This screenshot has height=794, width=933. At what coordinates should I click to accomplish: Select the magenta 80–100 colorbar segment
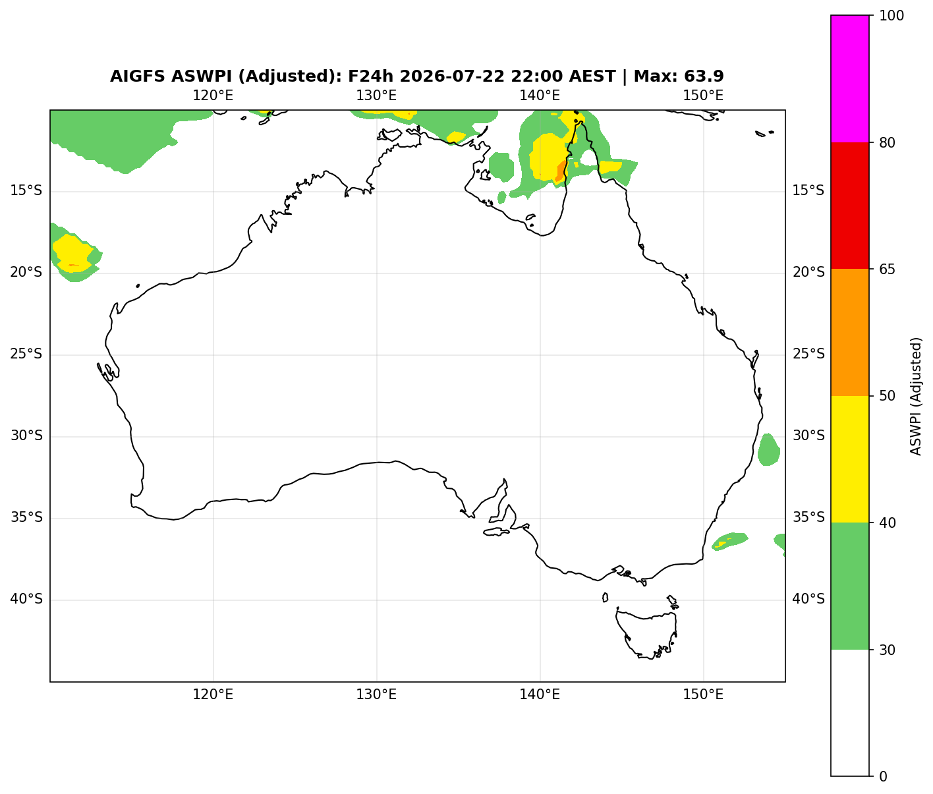pos(850,78)
